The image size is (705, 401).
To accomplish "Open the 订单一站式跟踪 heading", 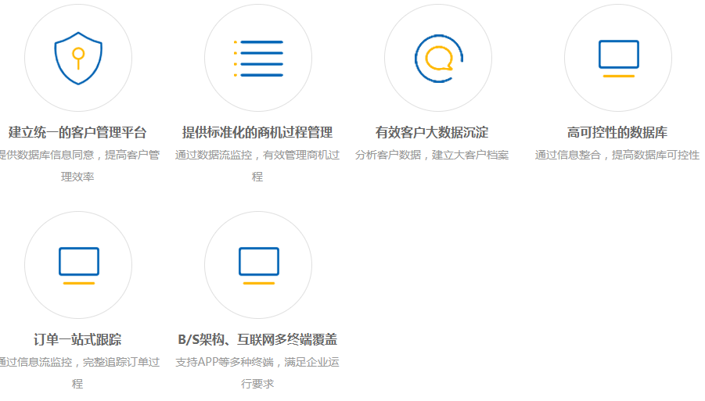I will click(x=77, y=339).
